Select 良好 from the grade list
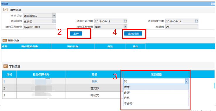Viewport: 216px width, 111px height. pyautogui.click(x=156, y=92)
